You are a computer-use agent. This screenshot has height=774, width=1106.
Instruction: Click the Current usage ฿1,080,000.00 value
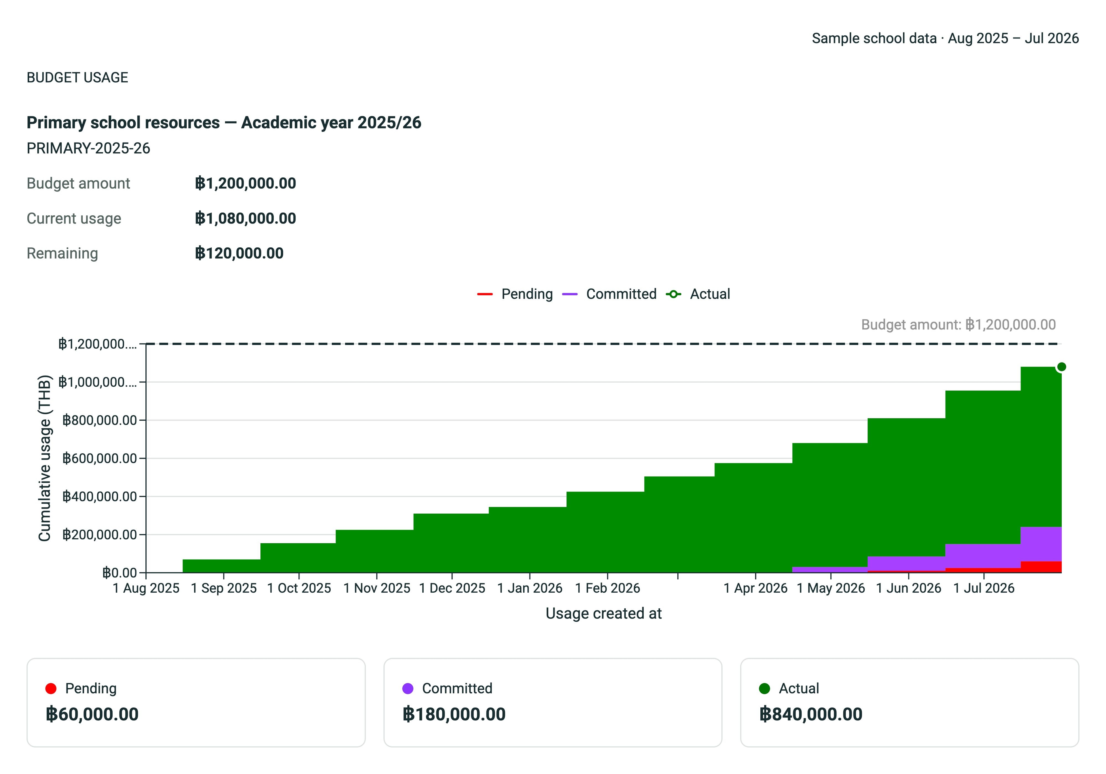point(245,218)
